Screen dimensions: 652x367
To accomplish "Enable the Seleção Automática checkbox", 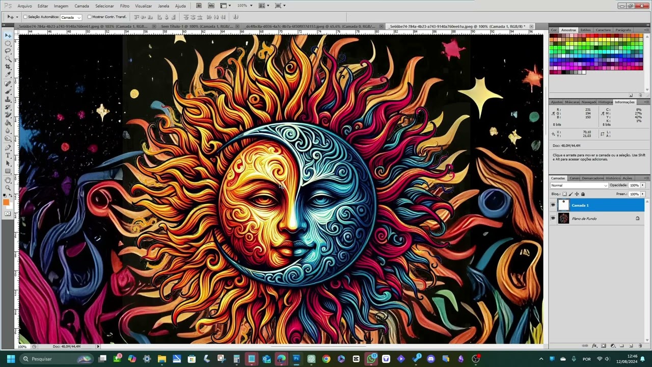I will click(25, 17).
